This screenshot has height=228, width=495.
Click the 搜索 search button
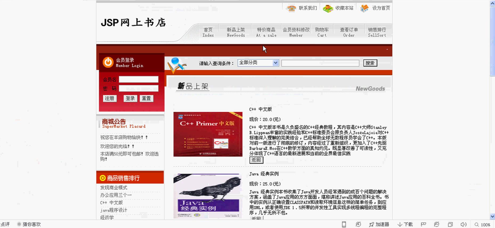(370, 63)
